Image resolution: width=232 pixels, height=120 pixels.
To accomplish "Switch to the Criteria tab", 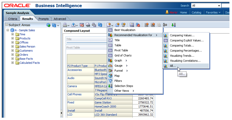I will pos(13,19).
